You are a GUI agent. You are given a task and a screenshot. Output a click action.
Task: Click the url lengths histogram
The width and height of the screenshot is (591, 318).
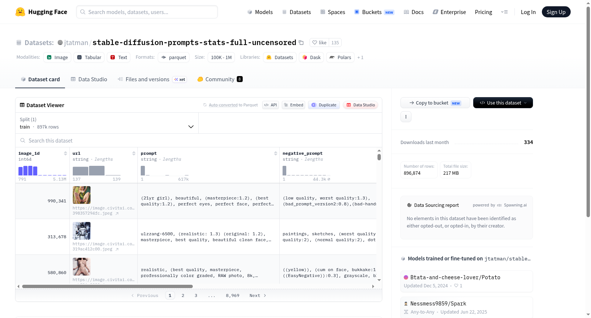97,171
